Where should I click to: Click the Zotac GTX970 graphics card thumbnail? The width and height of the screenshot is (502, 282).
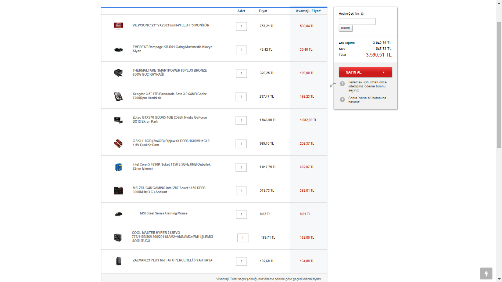pos(118,120)
